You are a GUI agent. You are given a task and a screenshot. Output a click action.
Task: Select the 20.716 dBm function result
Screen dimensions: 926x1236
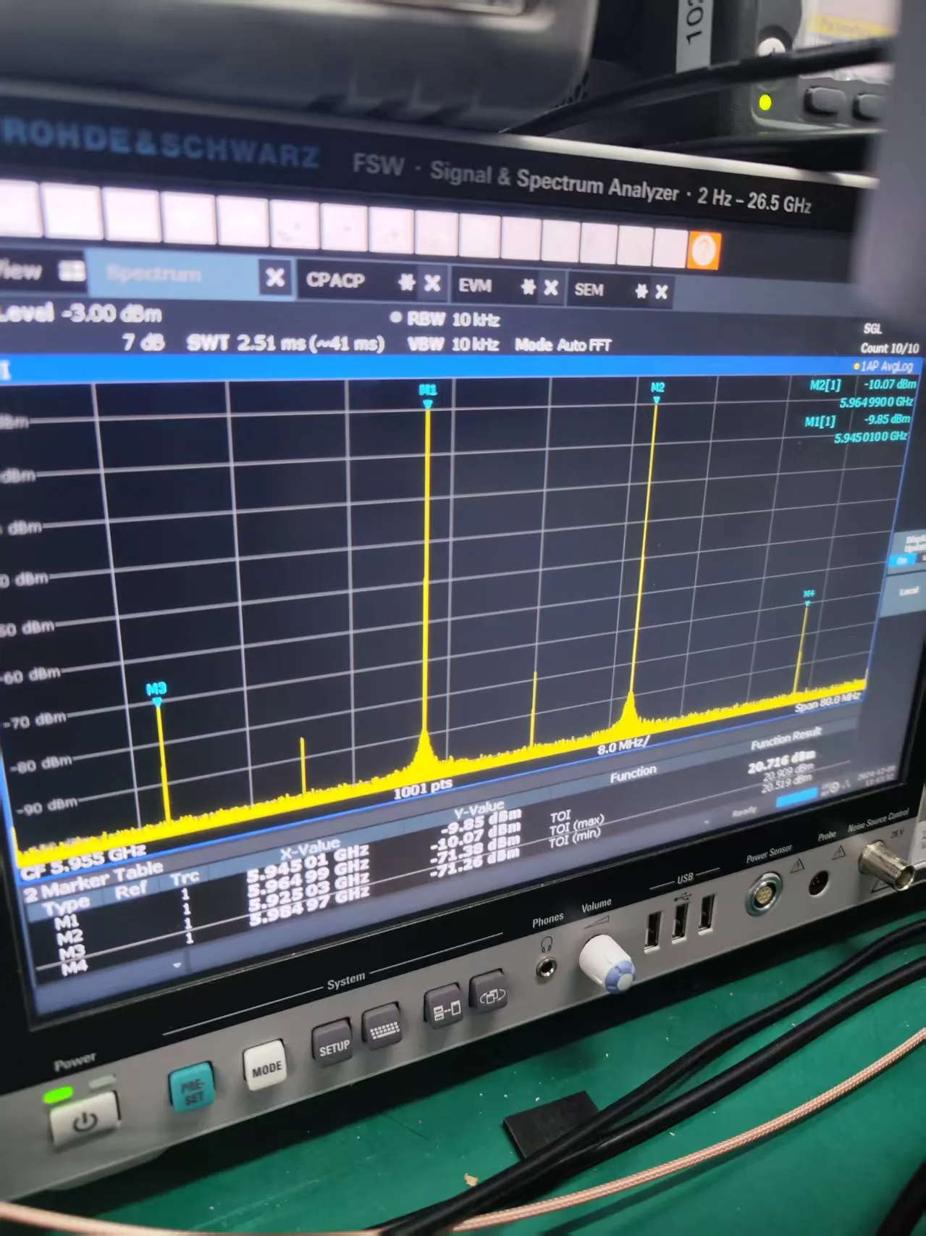781,761
